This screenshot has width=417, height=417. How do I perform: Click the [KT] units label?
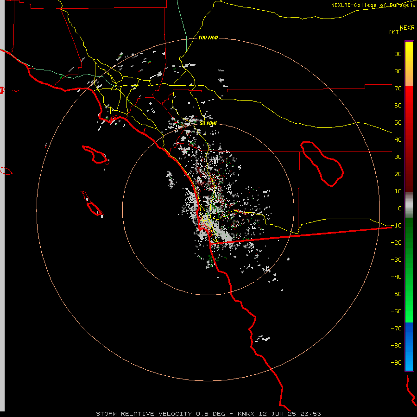point(395,32)
